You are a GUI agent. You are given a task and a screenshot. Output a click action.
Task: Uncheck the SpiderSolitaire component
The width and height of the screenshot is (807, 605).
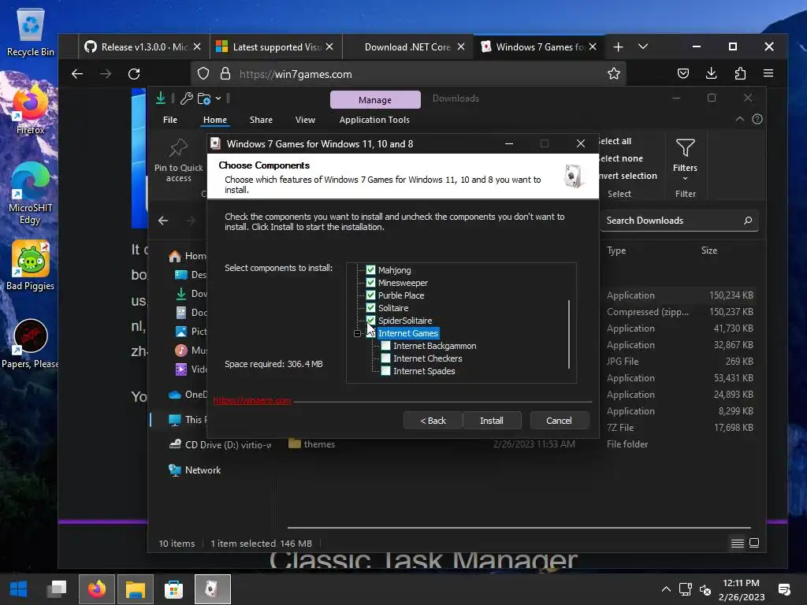click(x=370, y=321)
